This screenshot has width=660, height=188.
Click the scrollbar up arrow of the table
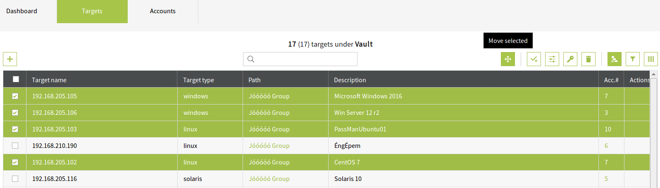pos(653,74)
